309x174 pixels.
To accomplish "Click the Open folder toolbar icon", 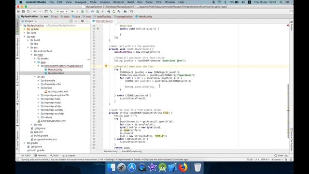I will point(18,12).
